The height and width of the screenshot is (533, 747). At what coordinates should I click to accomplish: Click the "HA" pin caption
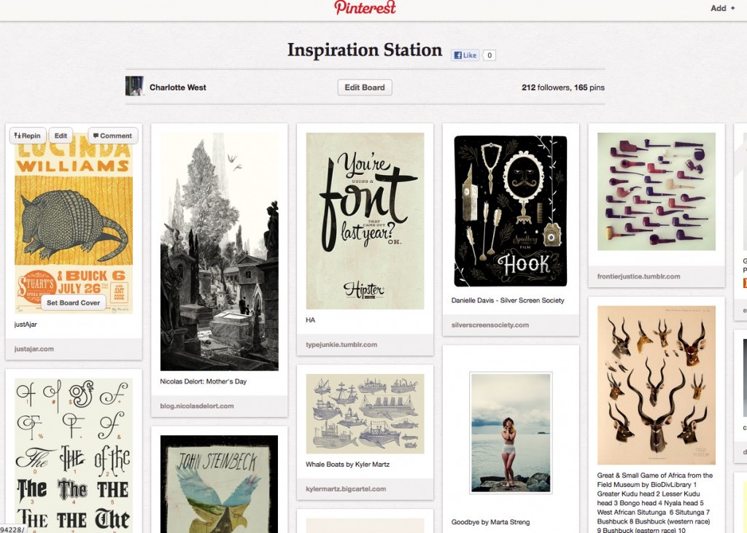[311, 320]
